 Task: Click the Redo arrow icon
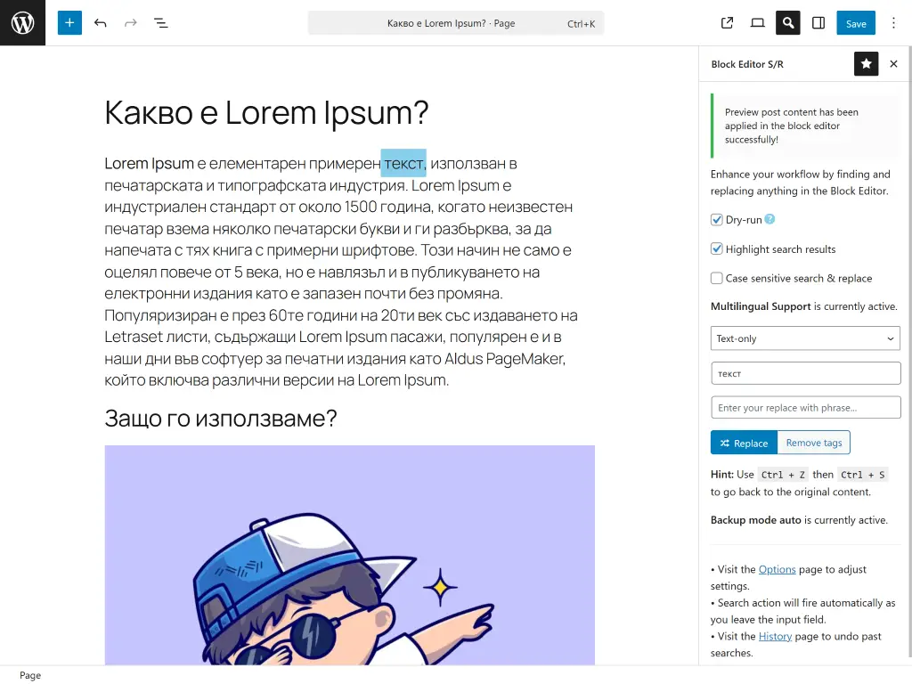point(129,22)
